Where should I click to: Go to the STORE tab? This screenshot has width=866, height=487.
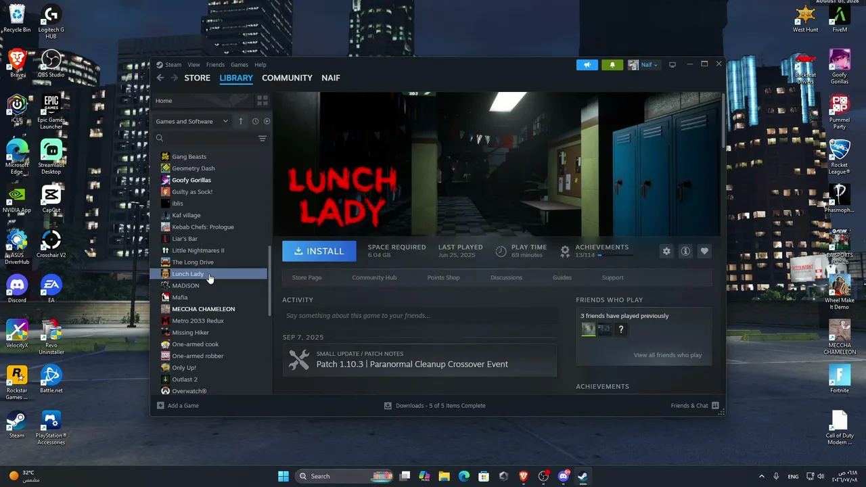[198, 78]
